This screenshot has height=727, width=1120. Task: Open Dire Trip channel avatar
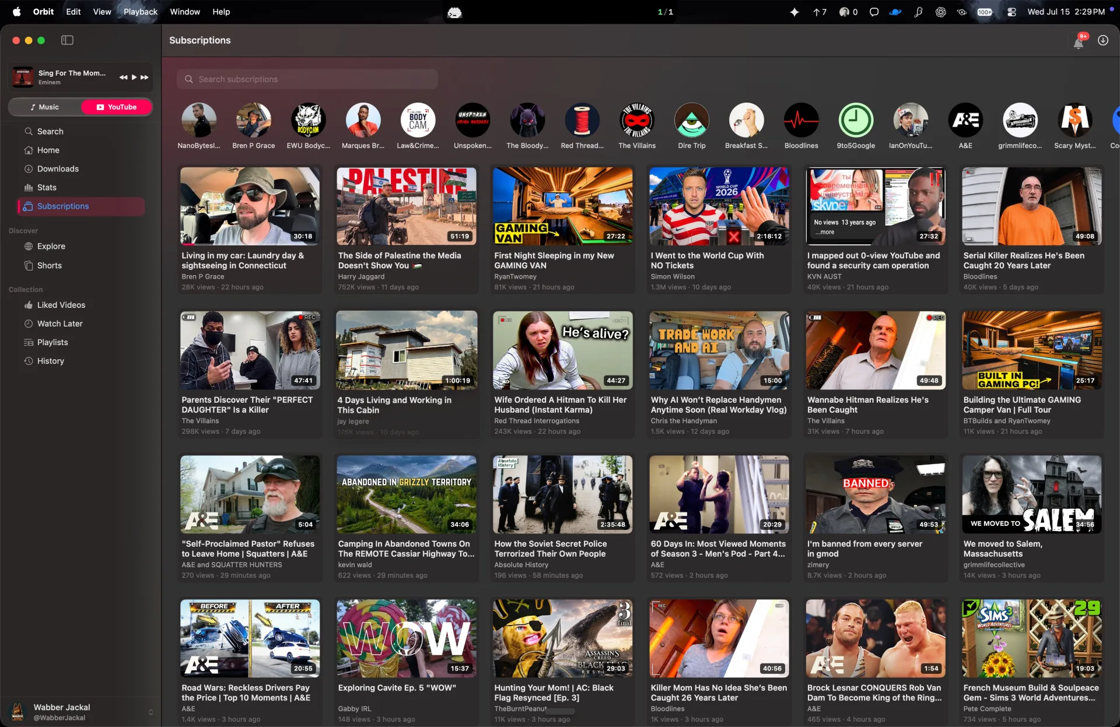(692, 120)
